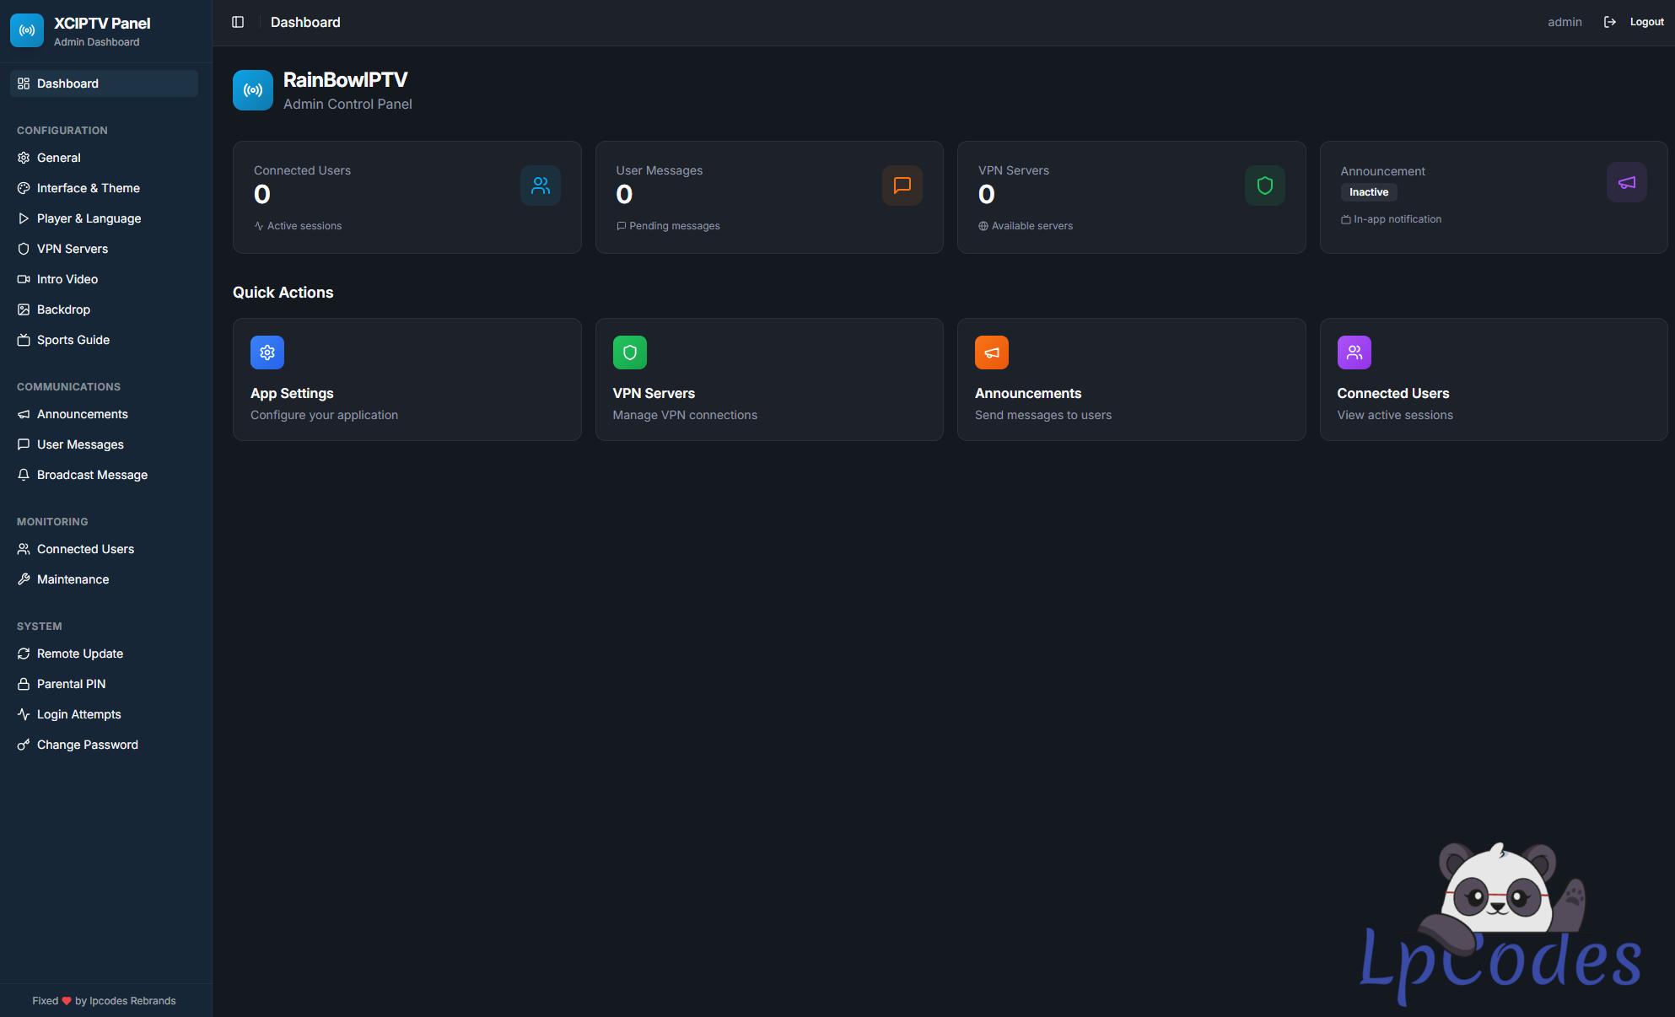Click the User Messages chat bubble icon
Screen dimensions: 1675x1017
pos(902,186)
